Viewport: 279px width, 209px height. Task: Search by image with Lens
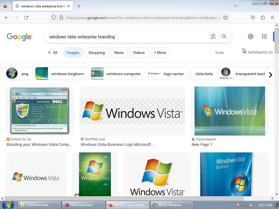213,37
